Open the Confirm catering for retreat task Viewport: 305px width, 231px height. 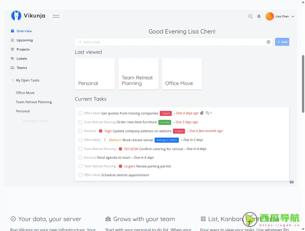pos(161,149)
